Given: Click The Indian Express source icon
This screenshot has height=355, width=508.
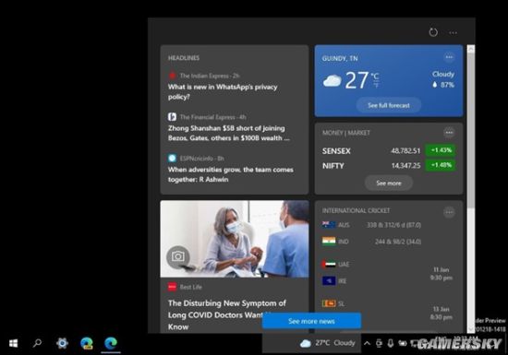Looking at the screenshot, I should coord(172,76).
